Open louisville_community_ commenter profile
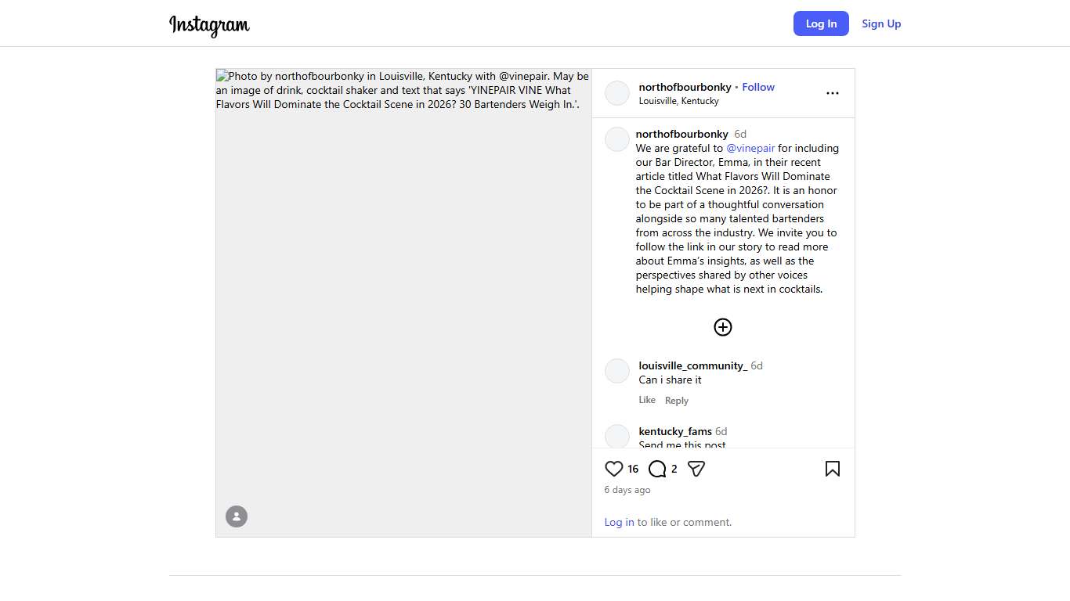The image size is (1070, 601). [692, 365]
